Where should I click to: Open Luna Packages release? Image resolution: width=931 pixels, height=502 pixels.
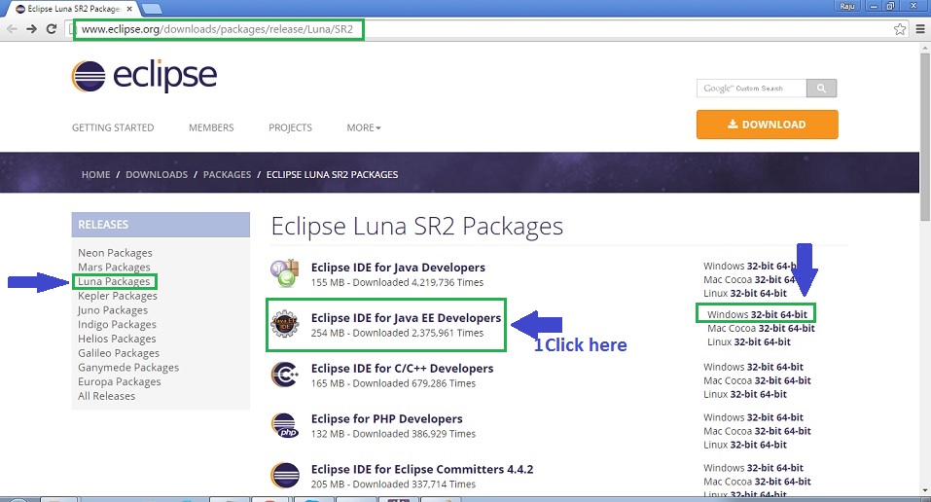(x=114, y=281)
